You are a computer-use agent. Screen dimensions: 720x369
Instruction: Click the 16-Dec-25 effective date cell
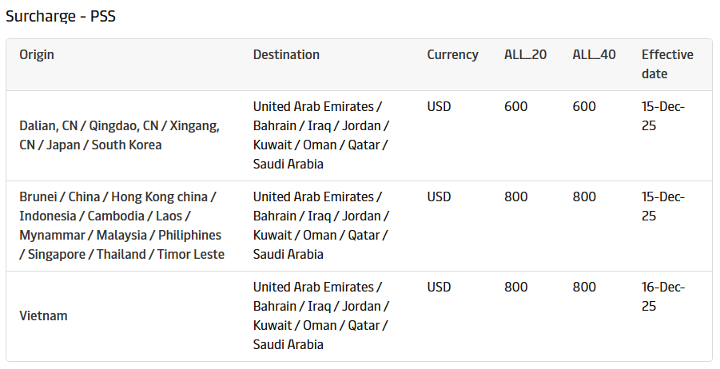[663, 296]
